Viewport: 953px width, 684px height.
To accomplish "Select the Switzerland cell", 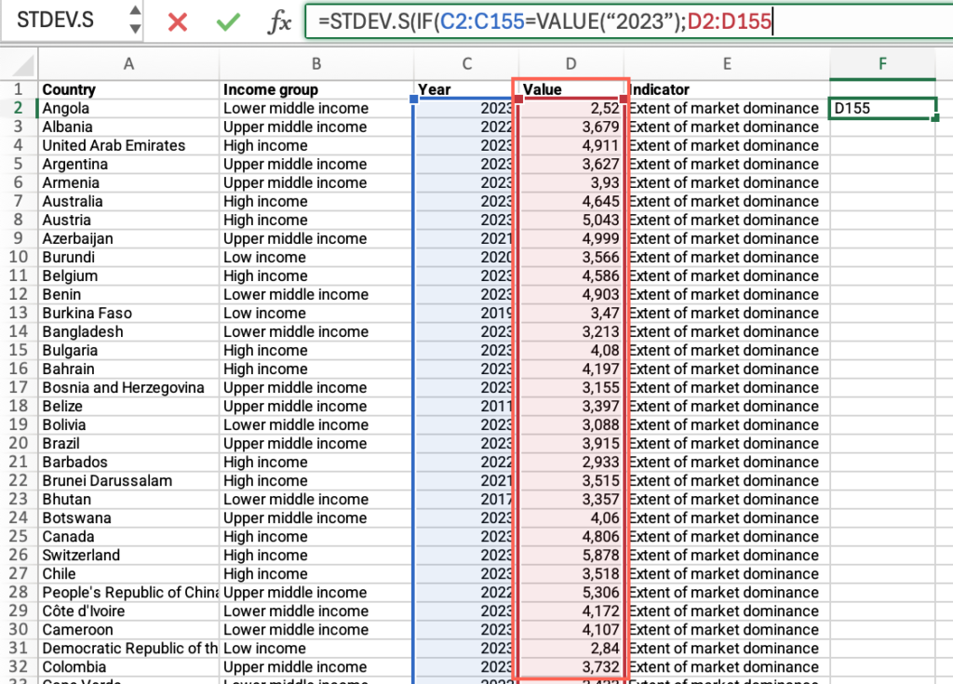I will click(x=128, y=555).
